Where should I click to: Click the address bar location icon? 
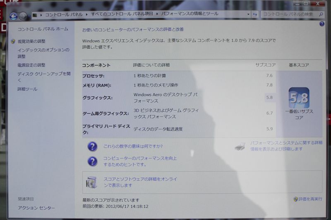click(x=35, y=15)
